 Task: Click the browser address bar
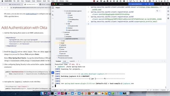(x=31, y=8)
